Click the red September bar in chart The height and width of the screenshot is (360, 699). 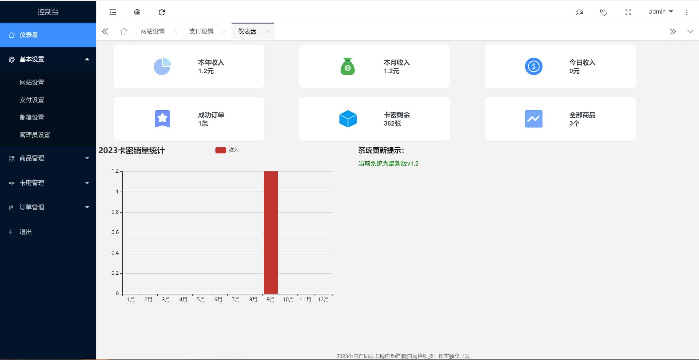pos(271,232)
